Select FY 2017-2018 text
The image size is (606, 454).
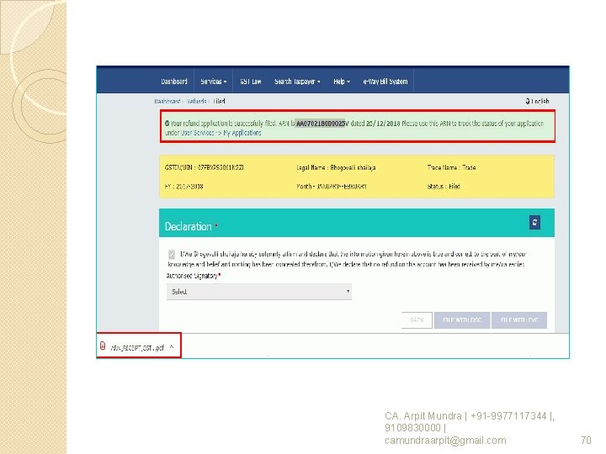tap(184, 187)
